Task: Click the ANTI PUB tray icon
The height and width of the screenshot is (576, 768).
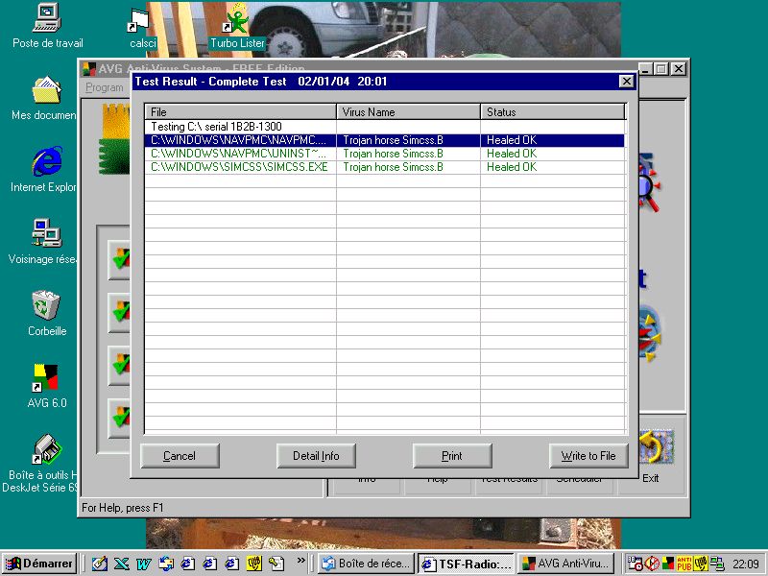Action: pyautogui.click(x=684, y=564)
